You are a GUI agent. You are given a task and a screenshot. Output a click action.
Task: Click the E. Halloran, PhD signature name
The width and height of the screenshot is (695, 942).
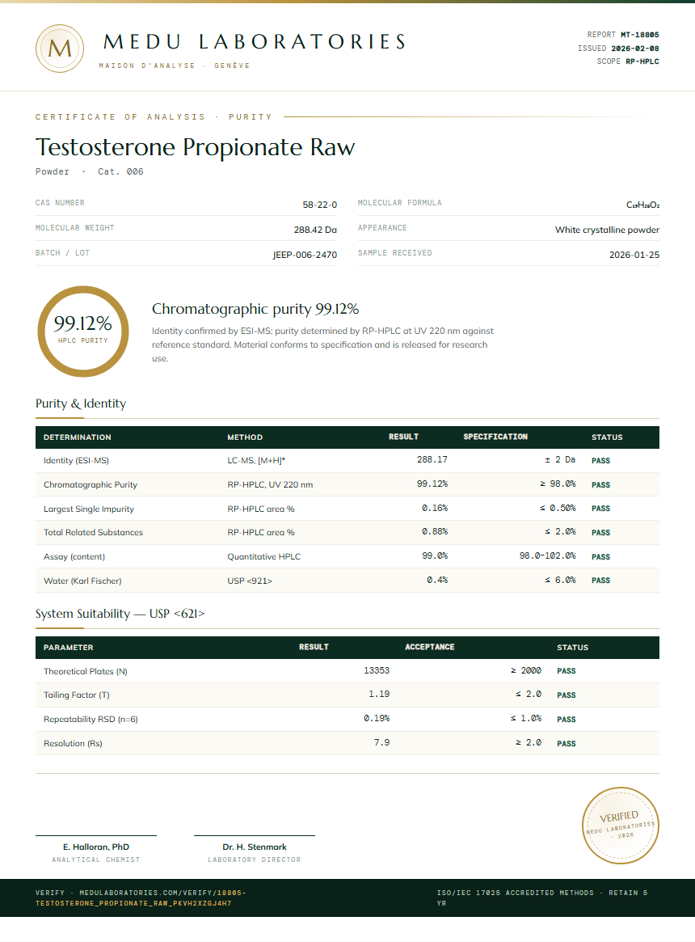pyautogui.click(x=96, y=847)
